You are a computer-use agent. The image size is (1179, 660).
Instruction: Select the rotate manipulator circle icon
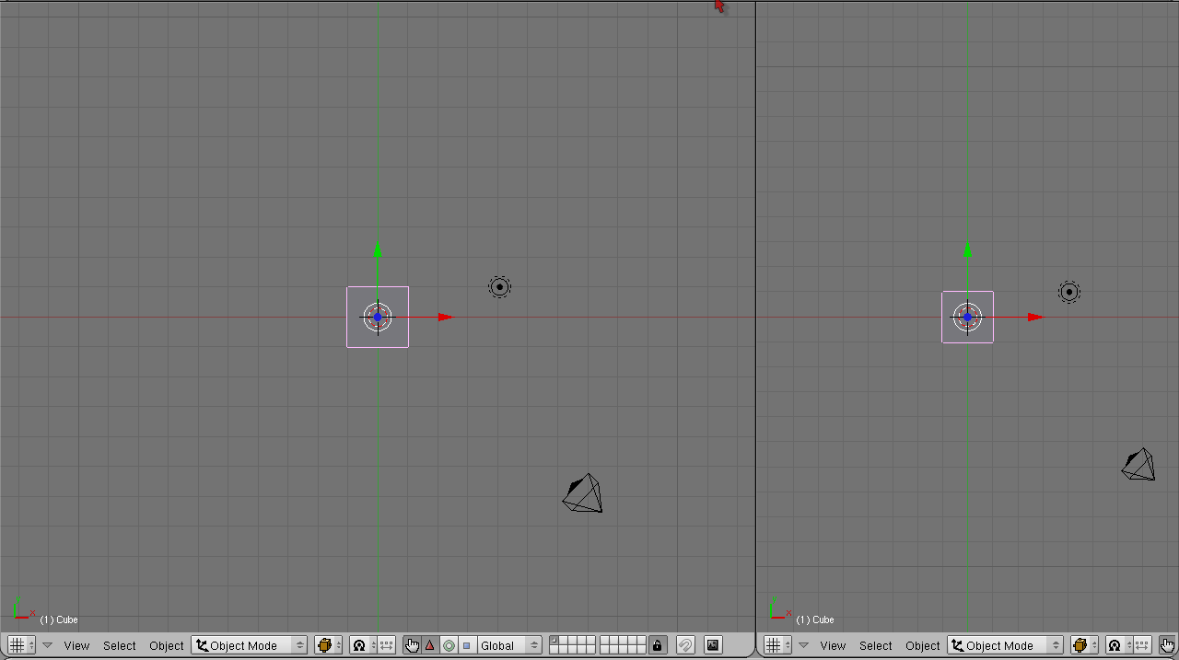pyautogui.click(x=449, y=645)
